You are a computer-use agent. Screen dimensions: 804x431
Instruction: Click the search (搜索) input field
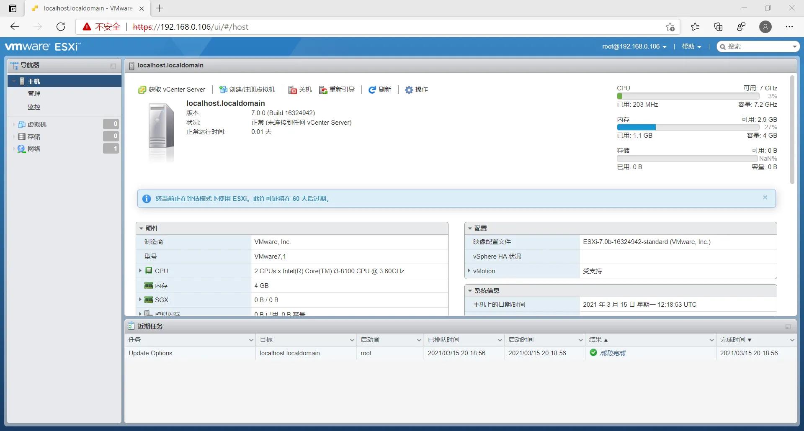(758, 46)
